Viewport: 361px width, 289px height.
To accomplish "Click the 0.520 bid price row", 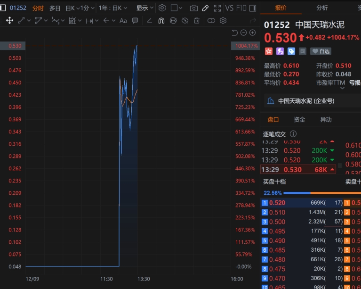I will coord(278,203).
